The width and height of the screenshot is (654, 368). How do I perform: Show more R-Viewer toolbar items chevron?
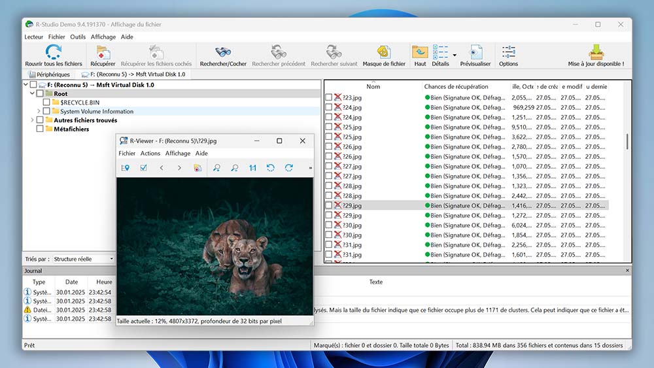pyautogui.click(x=310, y=167)
